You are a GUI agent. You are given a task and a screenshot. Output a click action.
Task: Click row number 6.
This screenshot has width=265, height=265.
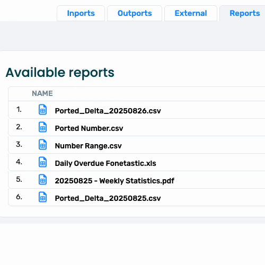click(19, 197)
